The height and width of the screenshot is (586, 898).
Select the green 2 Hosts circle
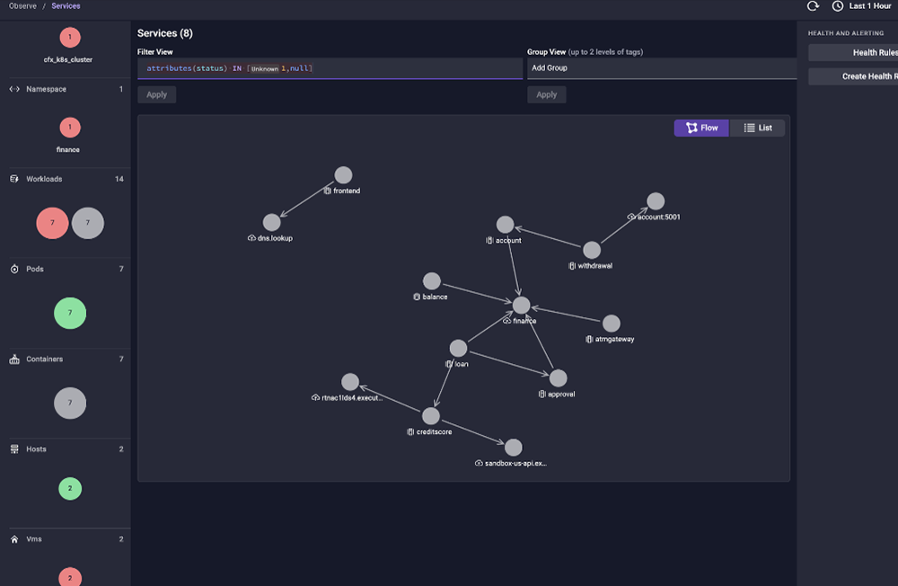pyautogui.click(x=70, y=489)
